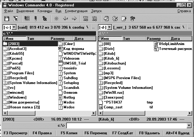Screen dimensions: 194x137
Task: Open the Команды menu
Action: click(45, 11)
